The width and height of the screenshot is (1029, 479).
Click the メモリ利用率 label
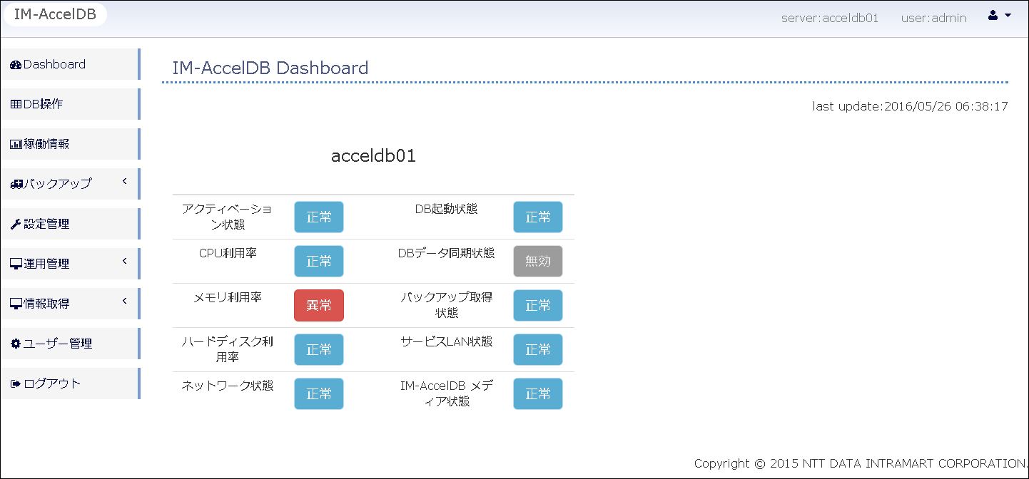(x=228, y=297)
